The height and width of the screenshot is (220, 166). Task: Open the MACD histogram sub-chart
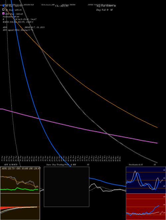(x=20, y=207)
